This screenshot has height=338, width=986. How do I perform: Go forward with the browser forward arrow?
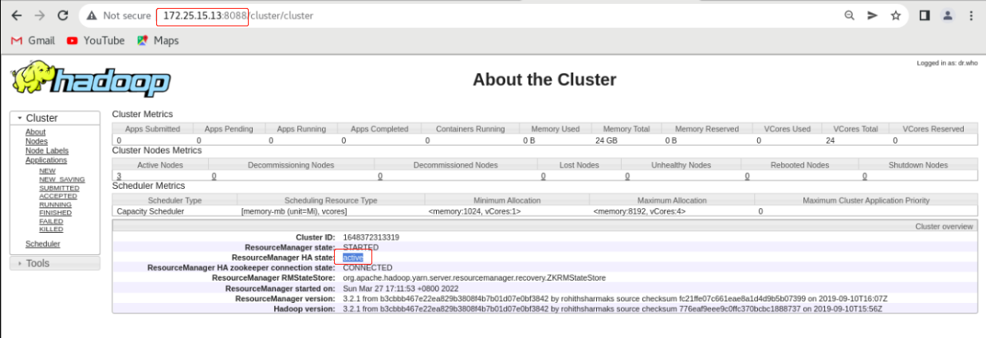click(x=40, y=15)
